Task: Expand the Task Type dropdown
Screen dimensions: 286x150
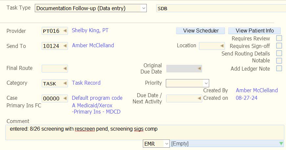Action: (143, 8)
